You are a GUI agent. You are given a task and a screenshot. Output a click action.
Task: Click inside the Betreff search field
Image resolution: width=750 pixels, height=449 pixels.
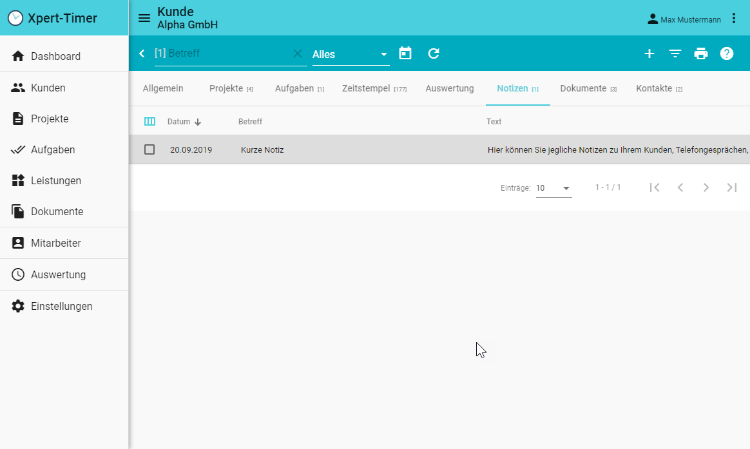click(226, 54)
